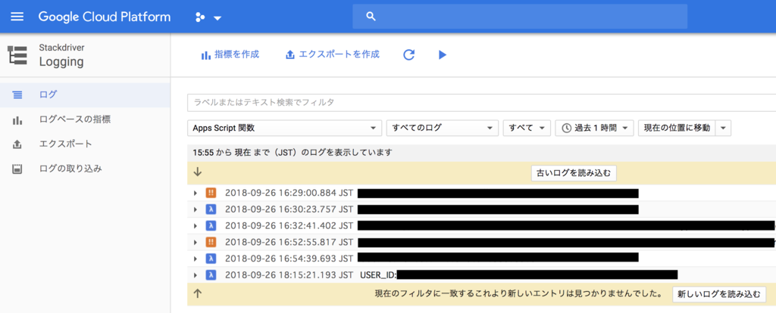The height and width of the screenshot is (313, 776).
Task: Click the search bar field
Action: 520,17
